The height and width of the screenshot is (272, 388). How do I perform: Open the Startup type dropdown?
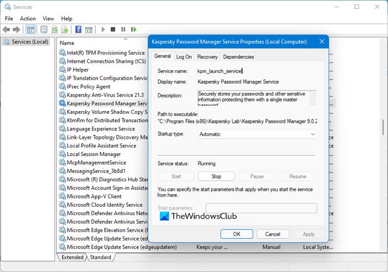click(257, 134)
